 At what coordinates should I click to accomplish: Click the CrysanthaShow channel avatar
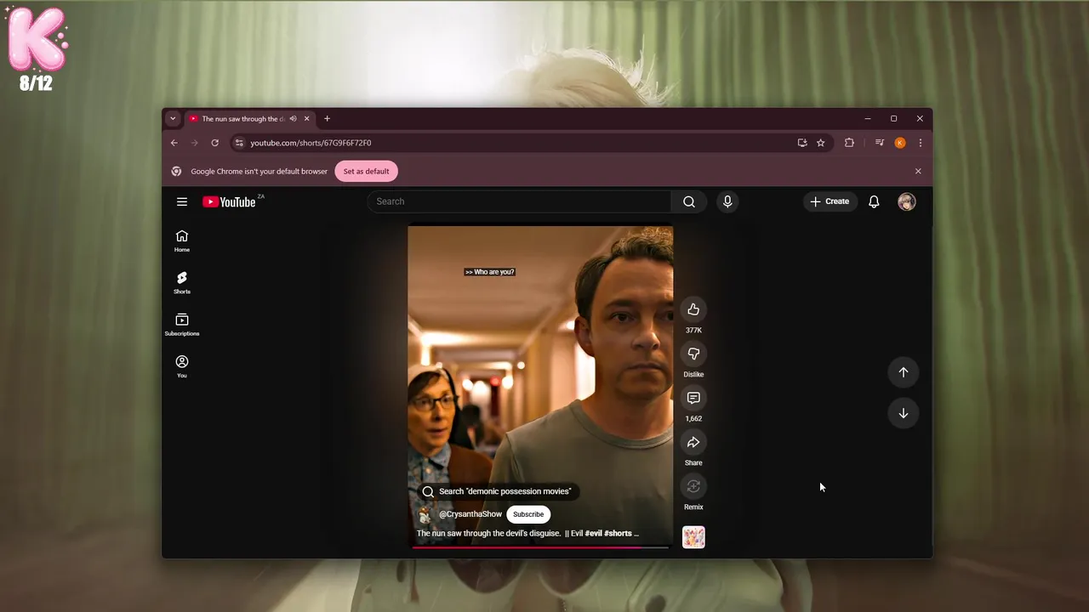pos(425,514)
